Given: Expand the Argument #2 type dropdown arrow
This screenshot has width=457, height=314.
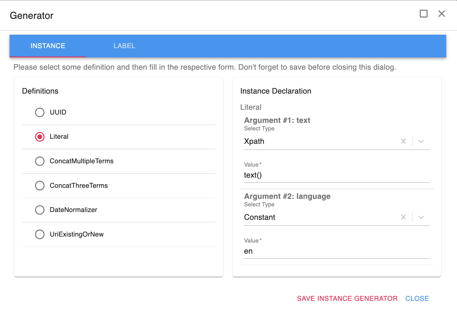Looking at the screenshot, I should 421,217.
